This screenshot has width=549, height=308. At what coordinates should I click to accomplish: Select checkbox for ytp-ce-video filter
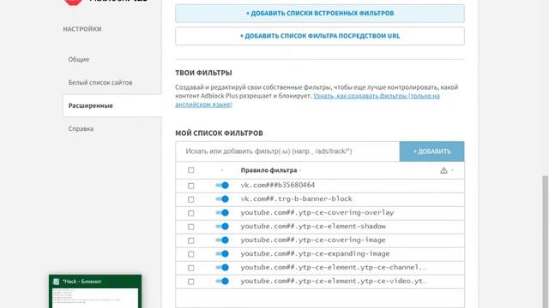coord(190,281)
